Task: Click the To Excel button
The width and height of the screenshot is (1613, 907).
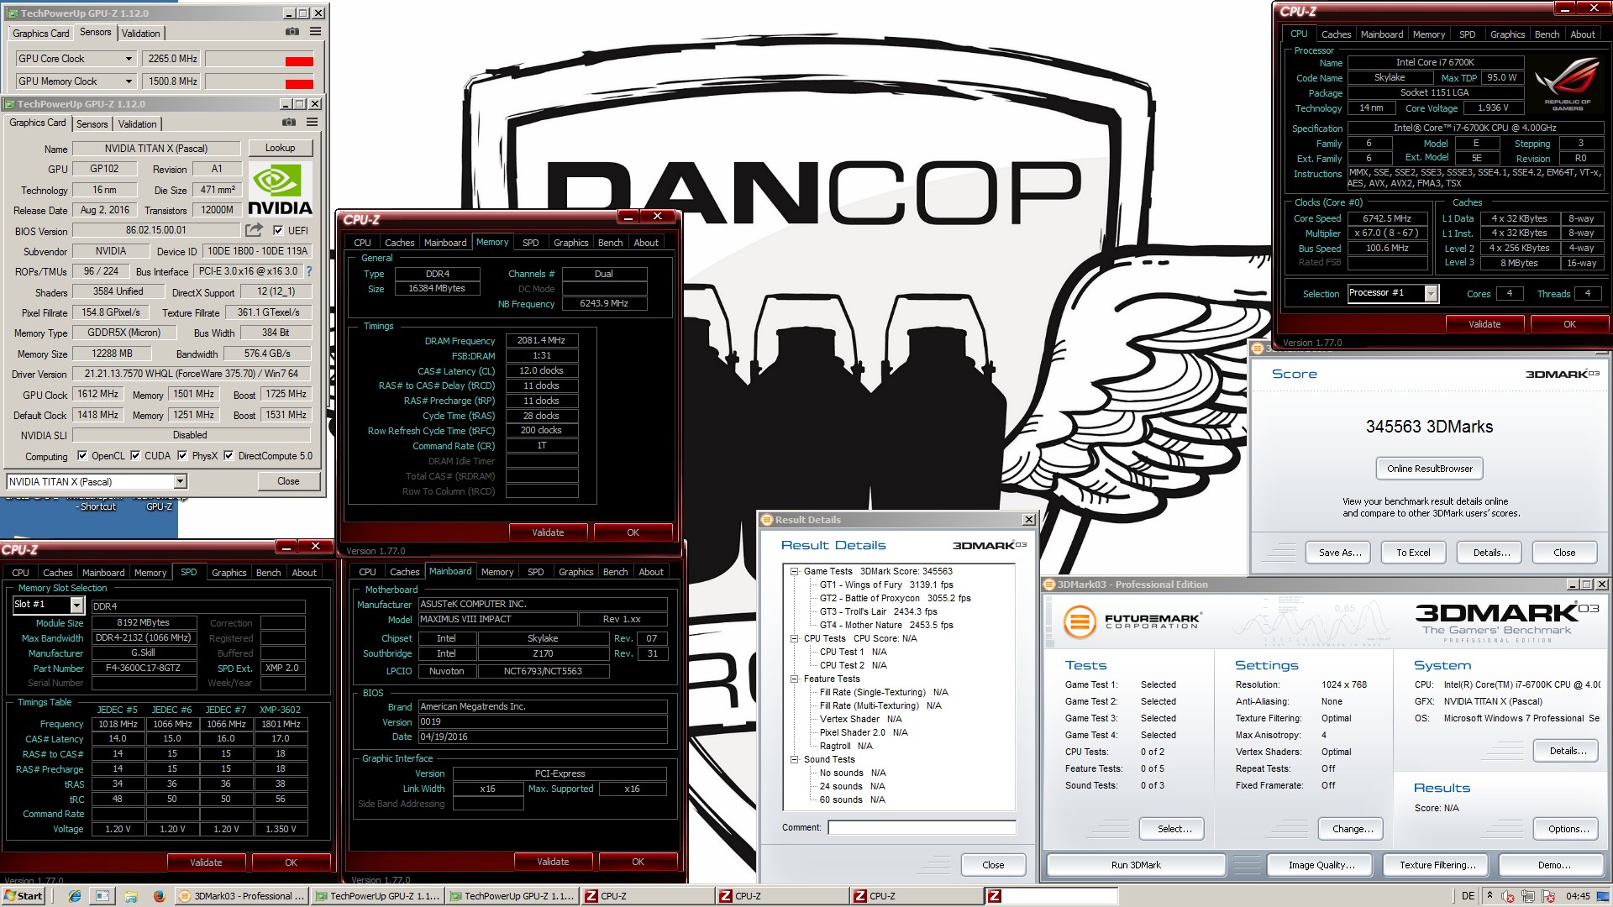Action: 1413,553
